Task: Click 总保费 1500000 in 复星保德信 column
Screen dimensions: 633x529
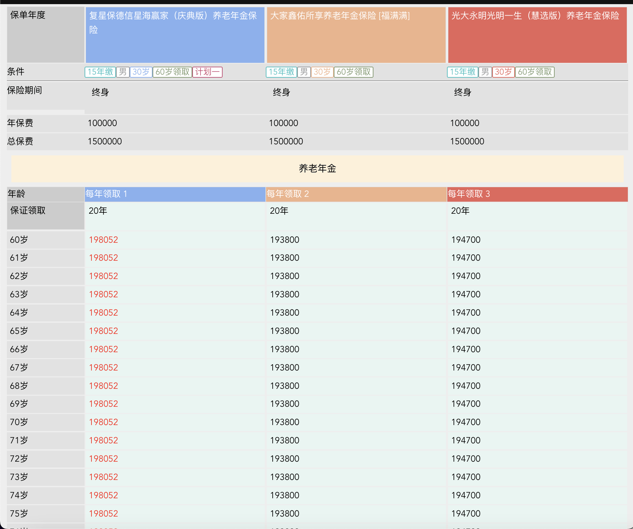Action: (x=105, y=142)
